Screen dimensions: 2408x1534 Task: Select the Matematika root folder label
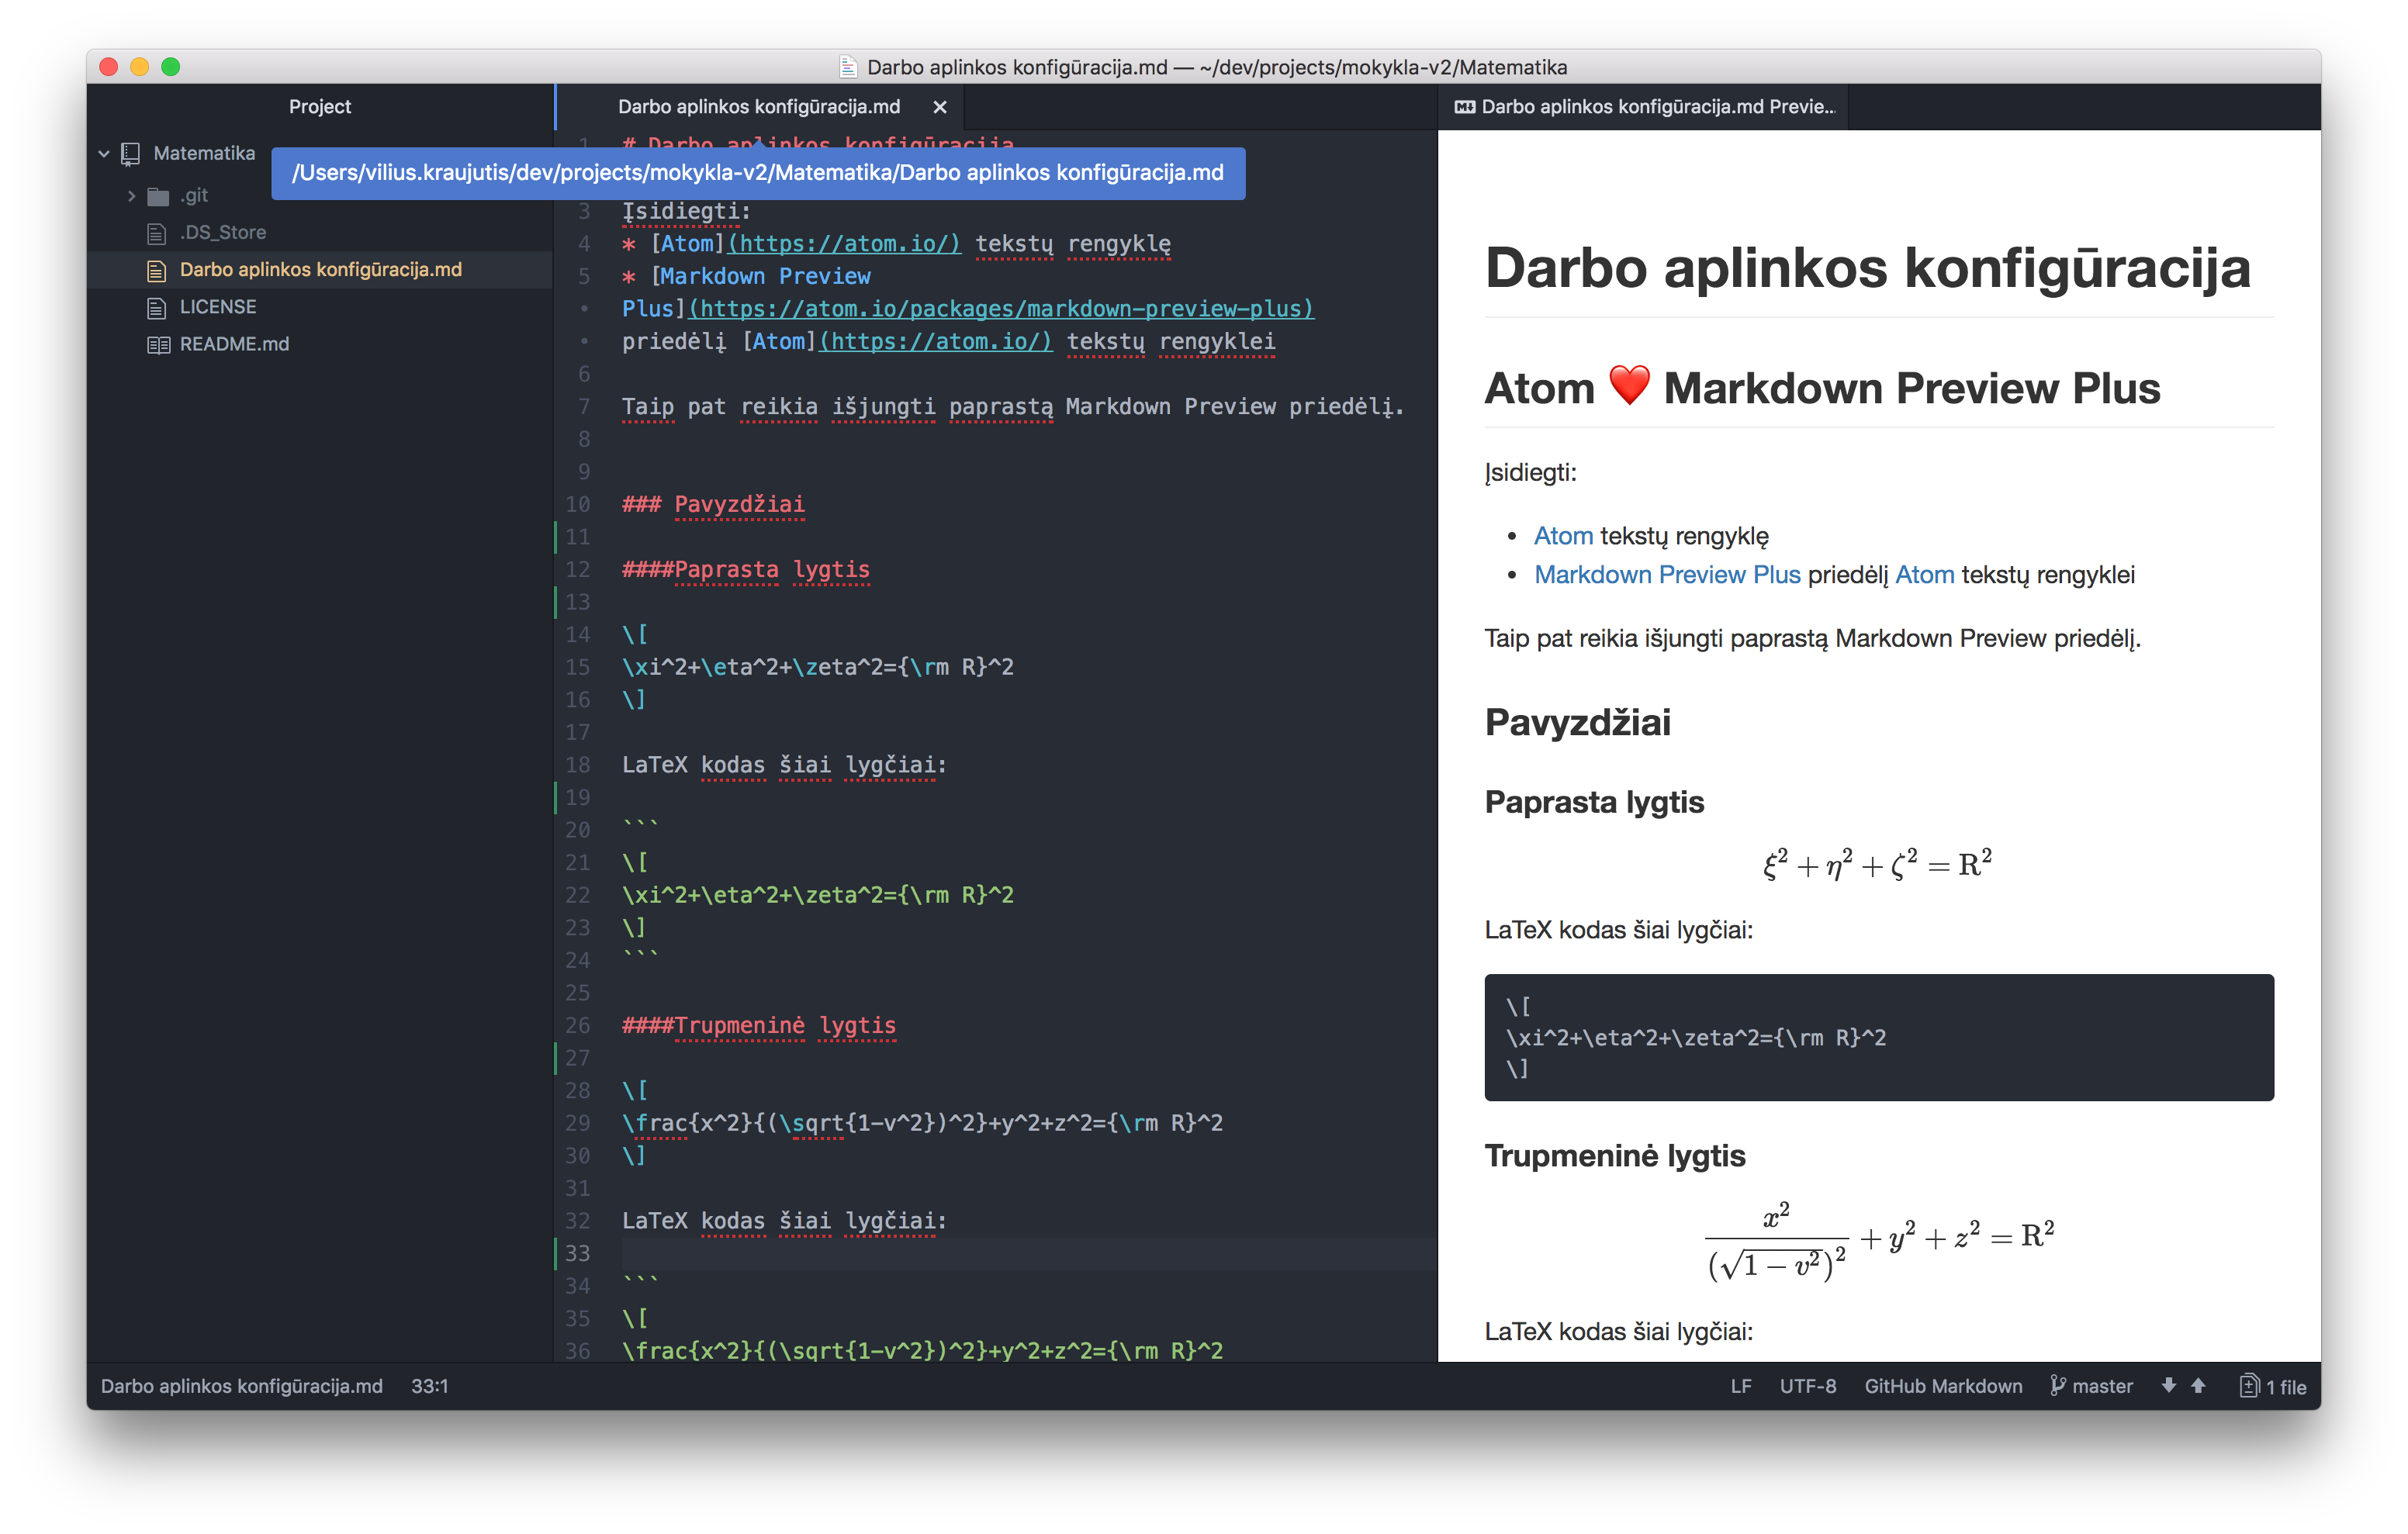pos(204,153)
